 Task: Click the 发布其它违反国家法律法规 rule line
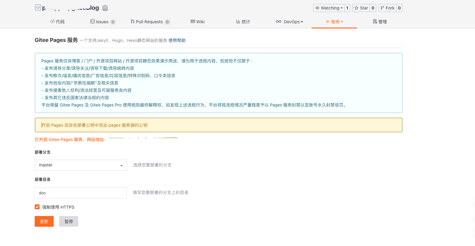coord(75,98)
